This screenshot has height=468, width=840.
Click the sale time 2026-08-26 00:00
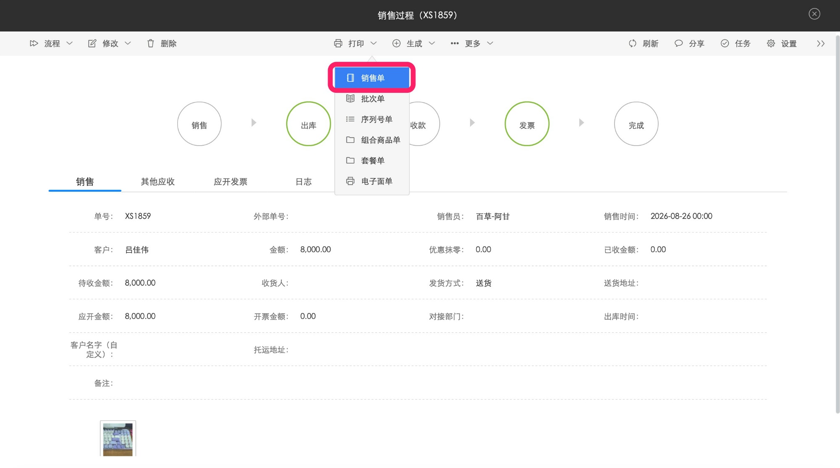[x=681, y=216]
